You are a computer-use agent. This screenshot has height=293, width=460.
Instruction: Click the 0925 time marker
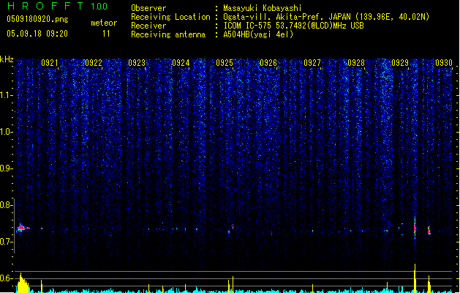[225, 62]
